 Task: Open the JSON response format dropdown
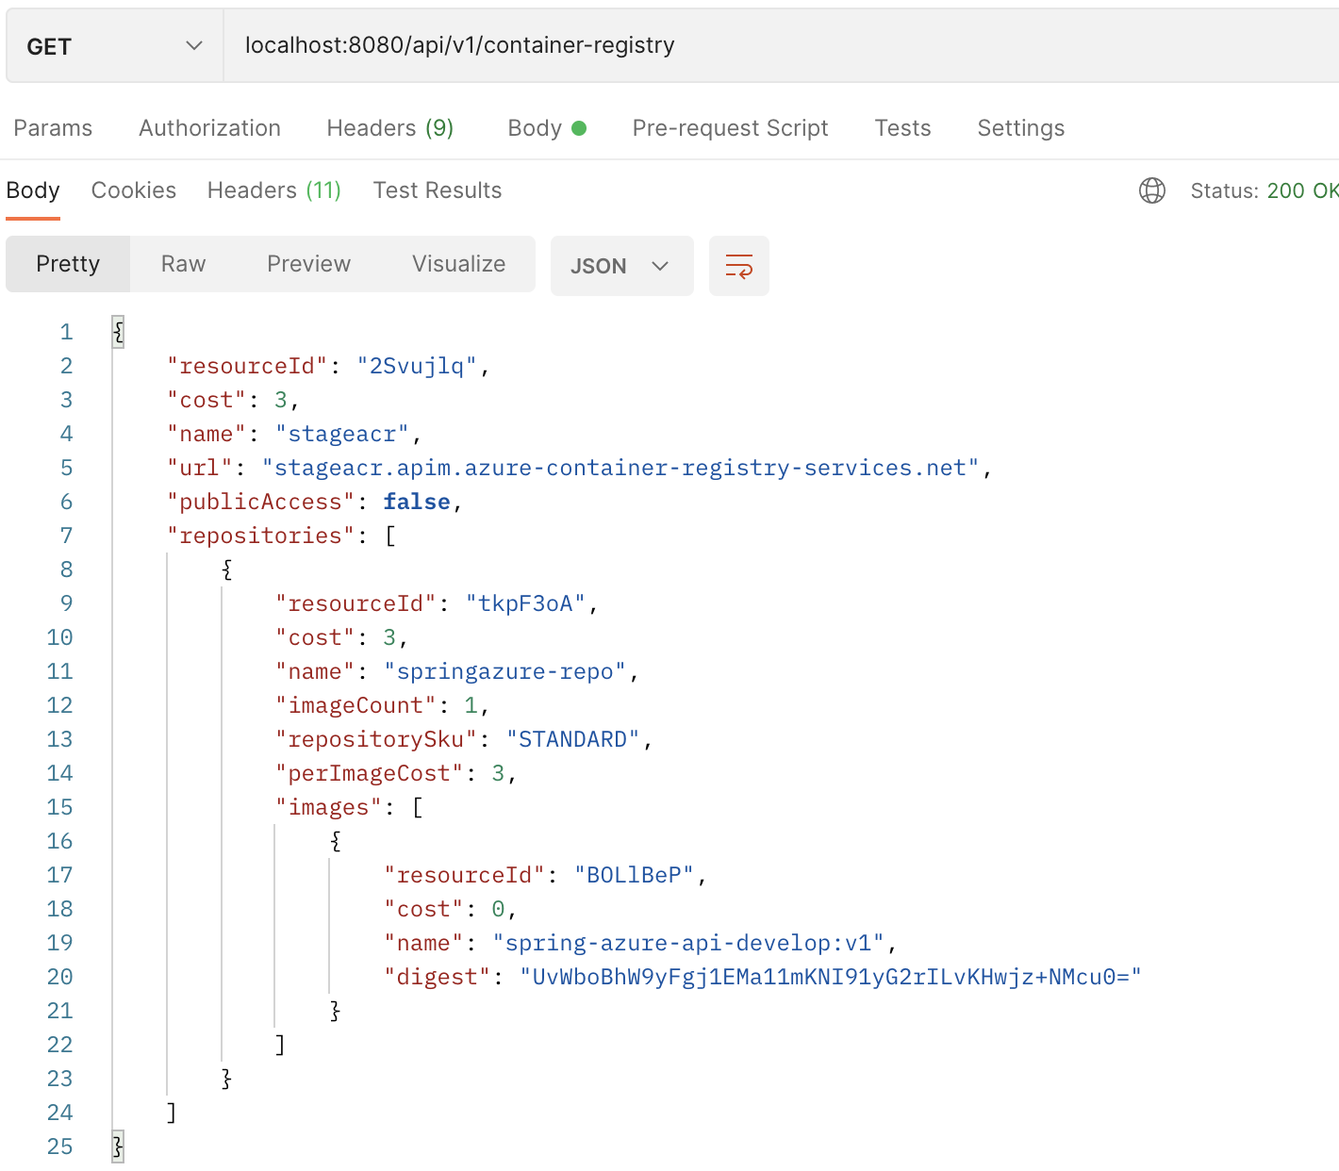(621, 265)
